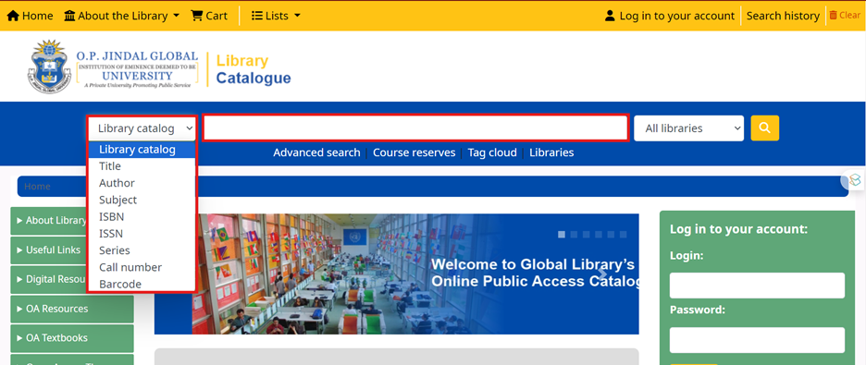
Task: Choose Call number from search type list
Action: coord(142,267)
